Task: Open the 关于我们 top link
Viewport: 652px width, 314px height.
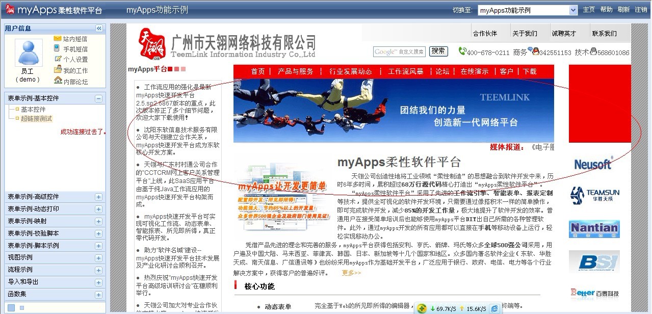Action: coord(525,34)
